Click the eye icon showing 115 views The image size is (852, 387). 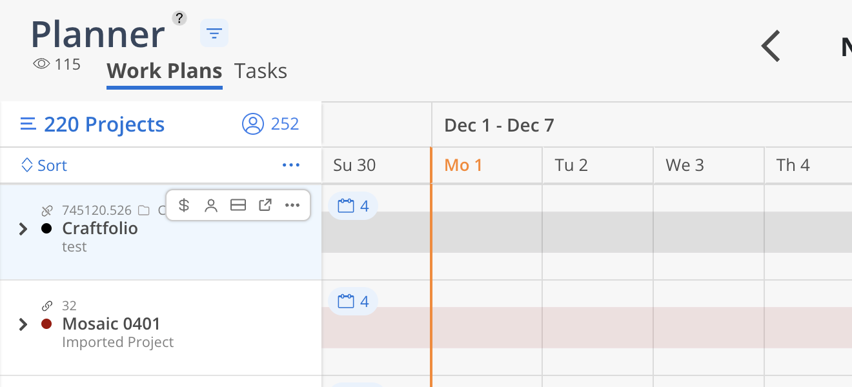click(42, 64)
